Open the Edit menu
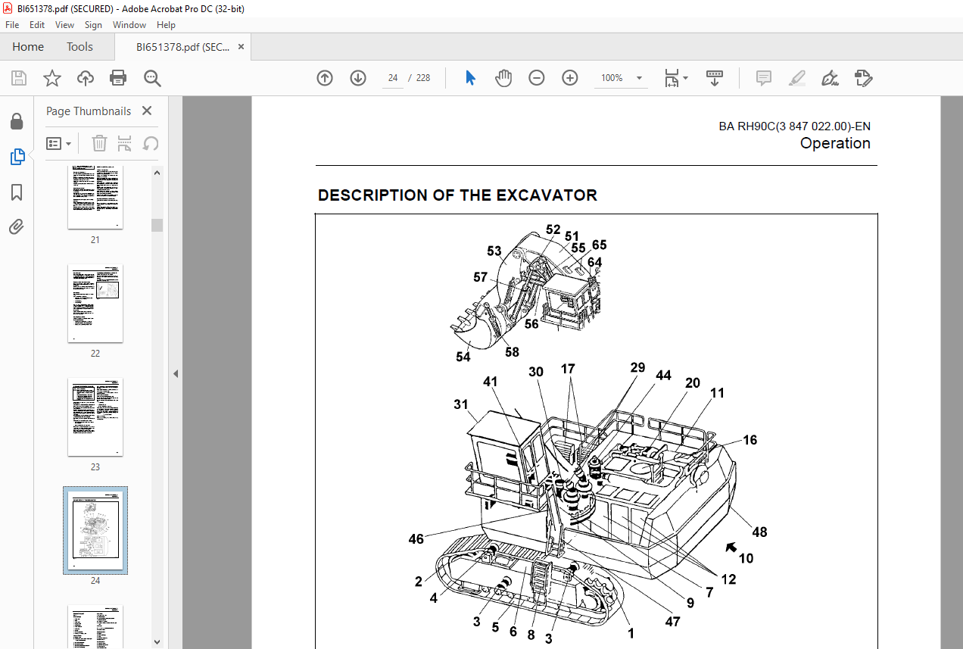Screen dimensions: 963x649 (38, 25)
